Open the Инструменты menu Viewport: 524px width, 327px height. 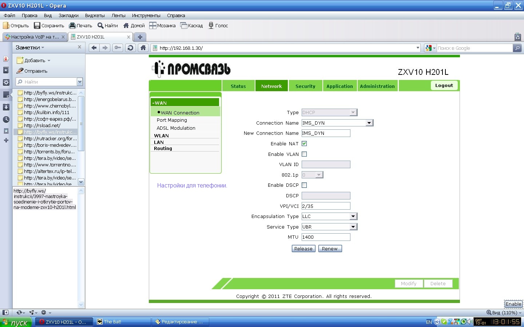(x=146, y=16)
